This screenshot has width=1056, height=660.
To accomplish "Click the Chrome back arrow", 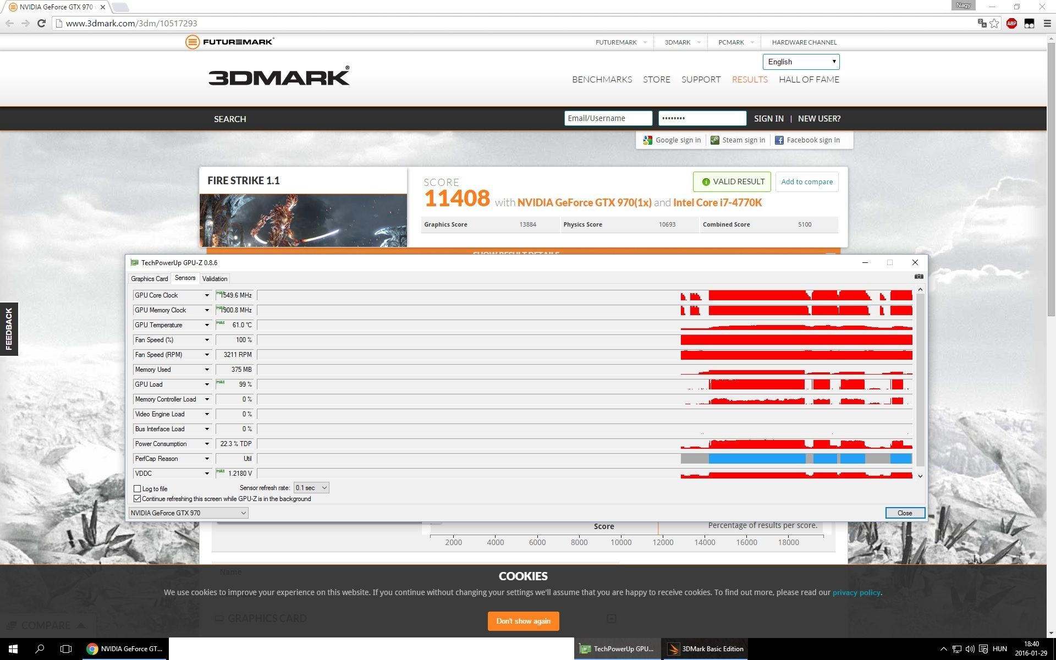I will [x=9, y=23].
